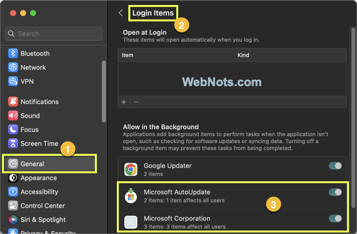
Task: Open Network settings via globe icon
Action: pos(13,68)
